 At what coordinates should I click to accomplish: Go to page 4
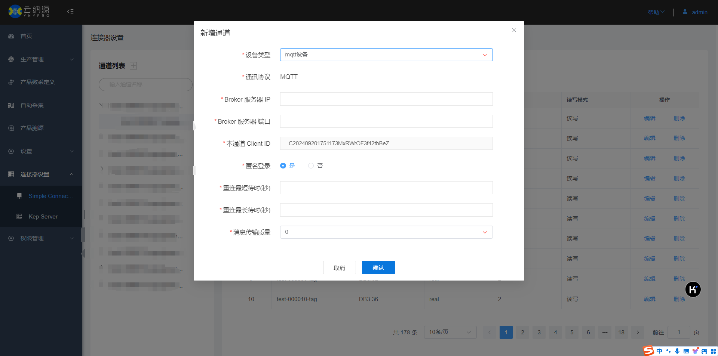click(555, 332)
